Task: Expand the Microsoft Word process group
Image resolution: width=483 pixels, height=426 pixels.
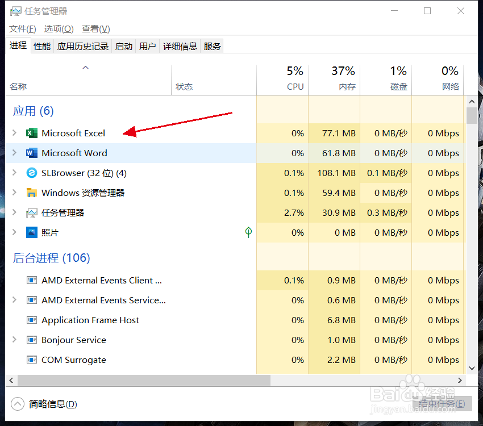Action: 14,153
